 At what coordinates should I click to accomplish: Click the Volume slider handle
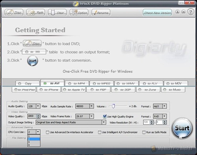pyautogui.click(x=113, y=106)
